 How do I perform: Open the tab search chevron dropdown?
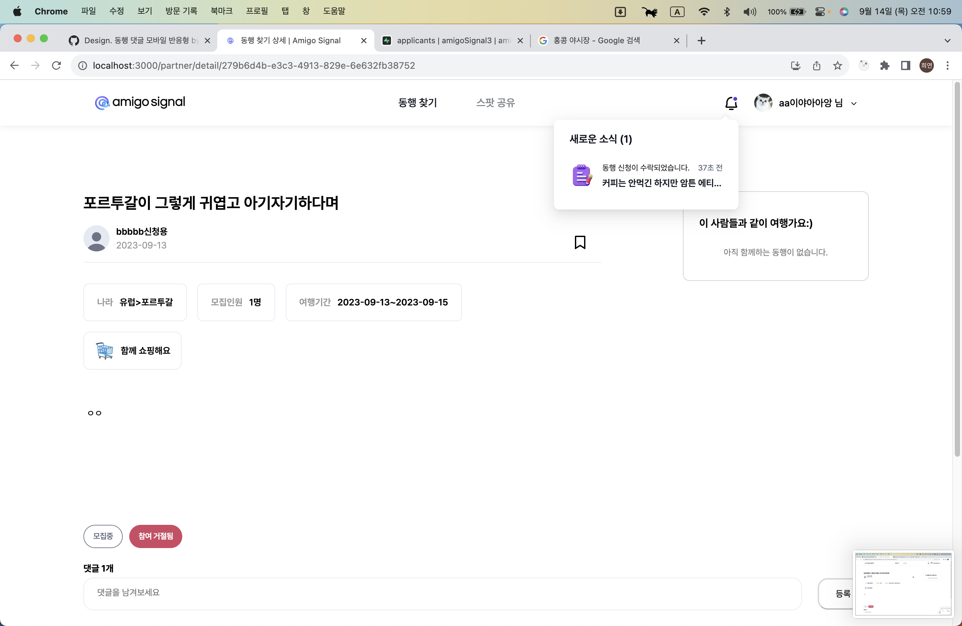[947, 41]
